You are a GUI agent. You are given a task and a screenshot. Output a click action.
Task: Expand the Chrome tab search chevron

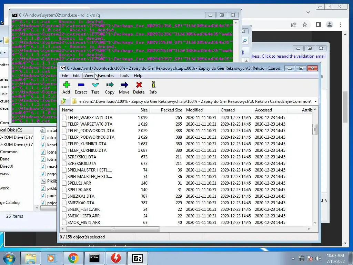pos(308,12)
